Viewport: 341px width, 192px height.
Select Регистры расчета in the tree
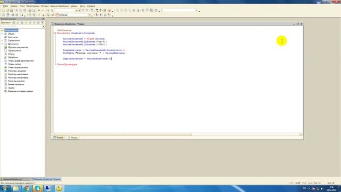(17, 81)
